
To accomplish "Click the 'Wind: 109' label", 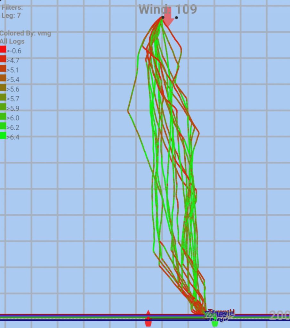I will pyautogui.click(x=168, y=9).
